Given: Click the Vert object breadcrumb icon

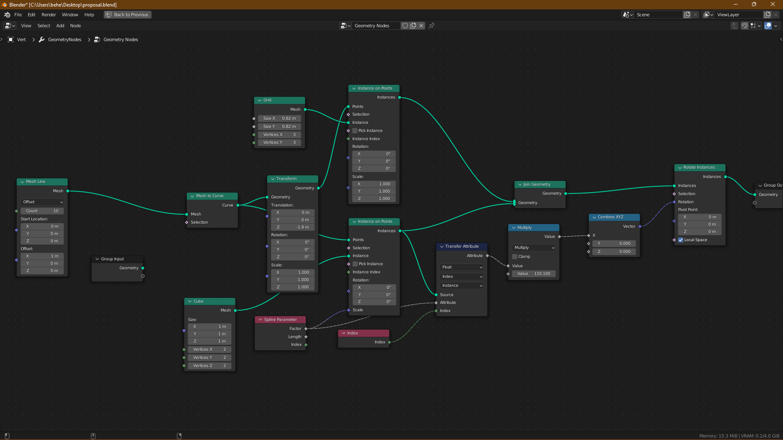Looking at the screenshot, I should tap(11, 40).
